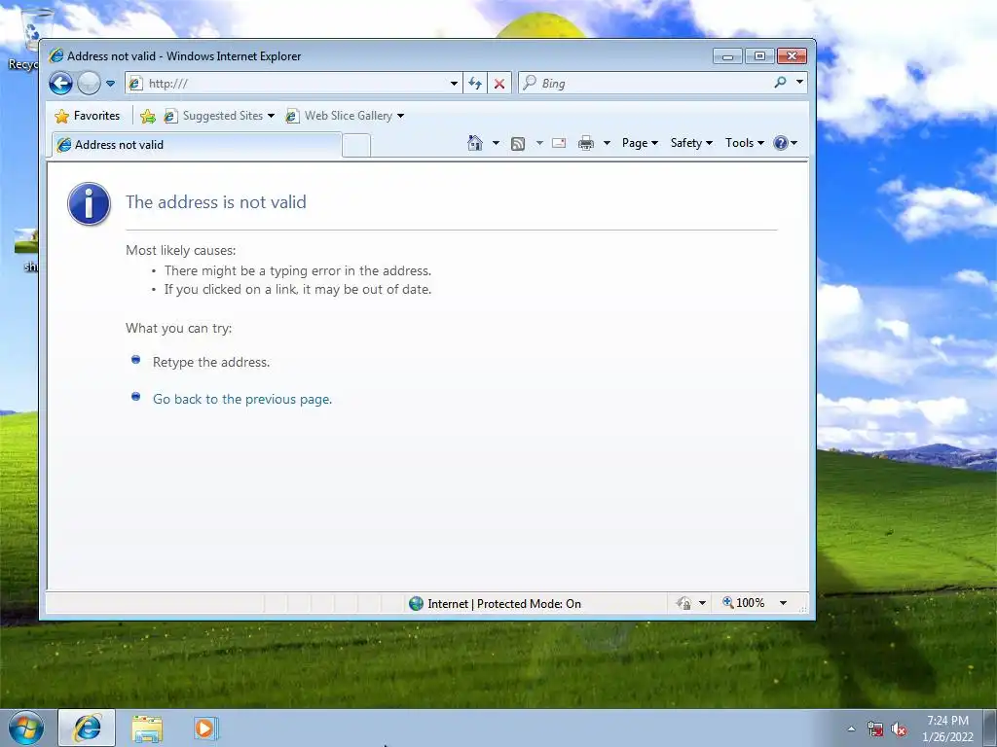
Task: Open Windows Explorer taskbar folder icon
Action: 147,729
